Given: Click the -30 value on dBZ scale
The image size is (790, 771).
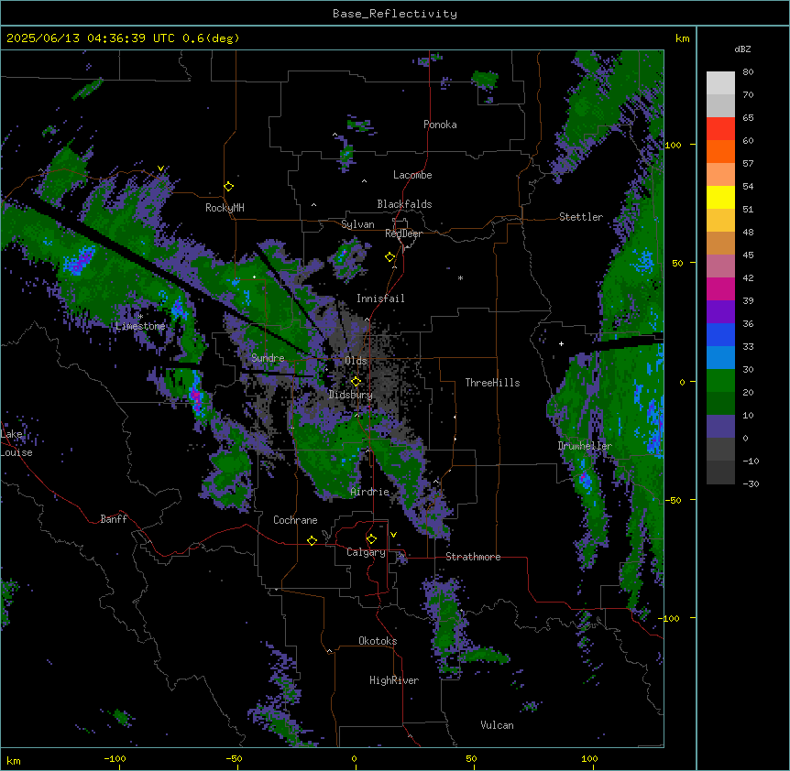Looking at the screenshot, I should click(751, 483).
